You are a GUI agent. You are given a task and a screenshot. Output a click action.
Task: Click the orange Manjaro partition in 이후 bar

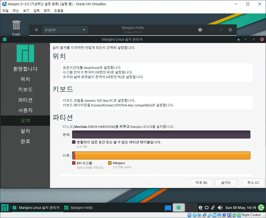click(163, 156)
